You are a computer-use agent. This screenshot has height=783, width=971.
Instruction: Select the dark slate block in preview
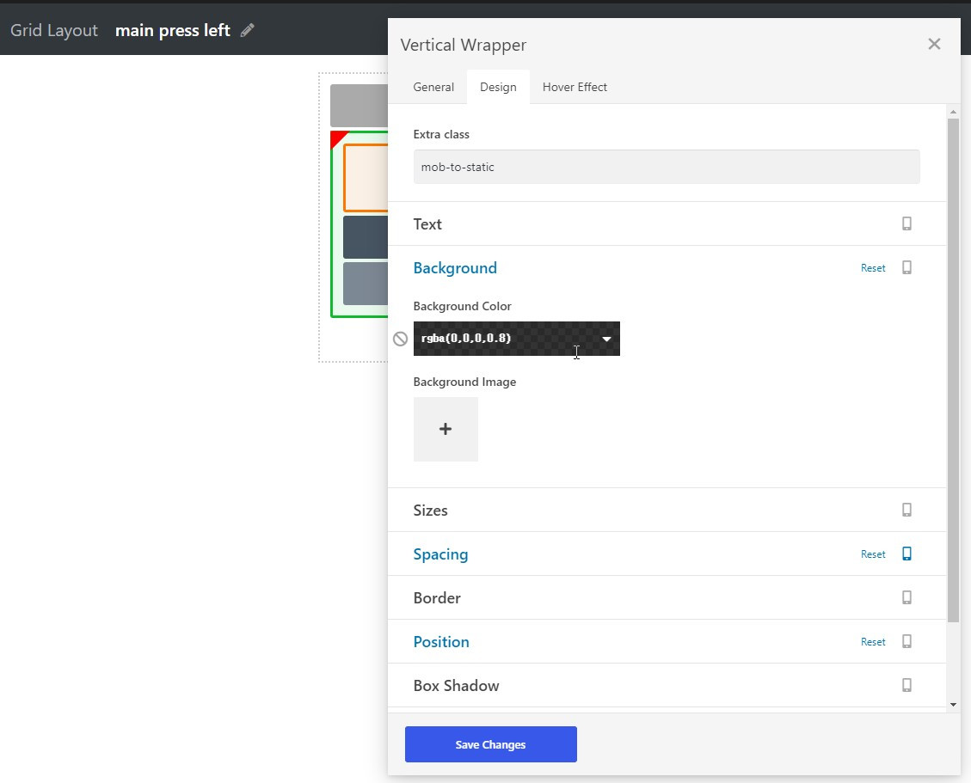[366, 237]
